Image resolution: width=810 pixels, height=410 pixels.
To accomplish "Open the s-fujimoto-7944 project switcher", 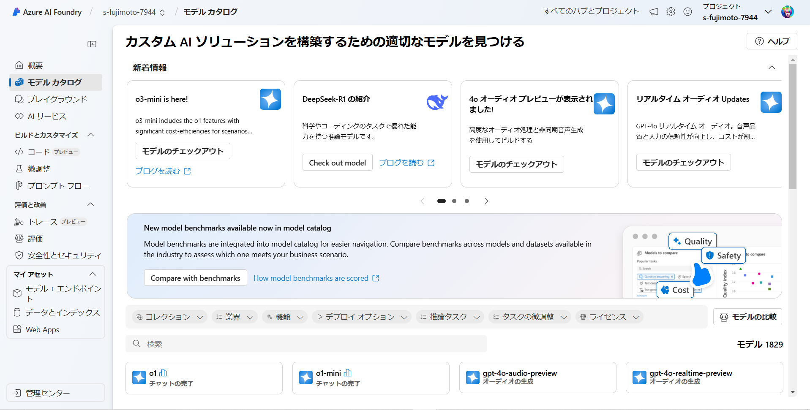I will [x=134, y=12].
